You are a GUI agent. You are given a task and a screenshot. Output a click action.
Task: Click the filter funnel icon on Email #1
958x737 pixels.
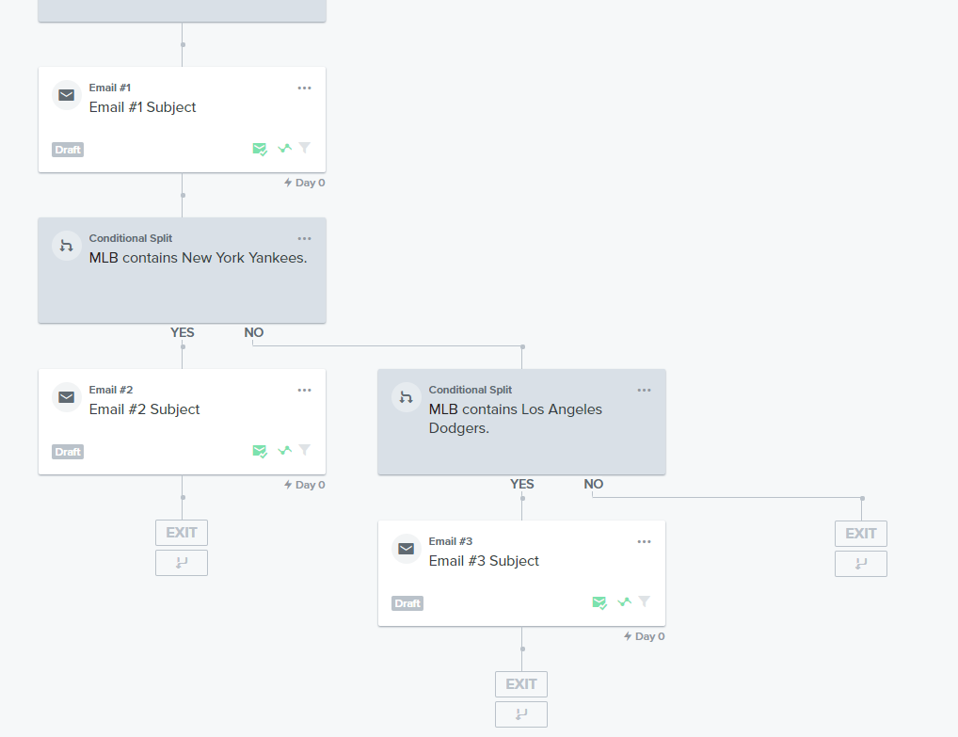click(304, 148)
